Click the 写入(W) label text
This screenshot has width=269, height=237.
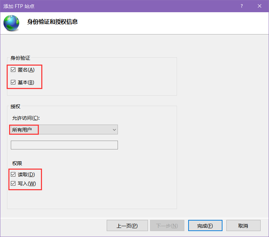(x=27, y=184)
